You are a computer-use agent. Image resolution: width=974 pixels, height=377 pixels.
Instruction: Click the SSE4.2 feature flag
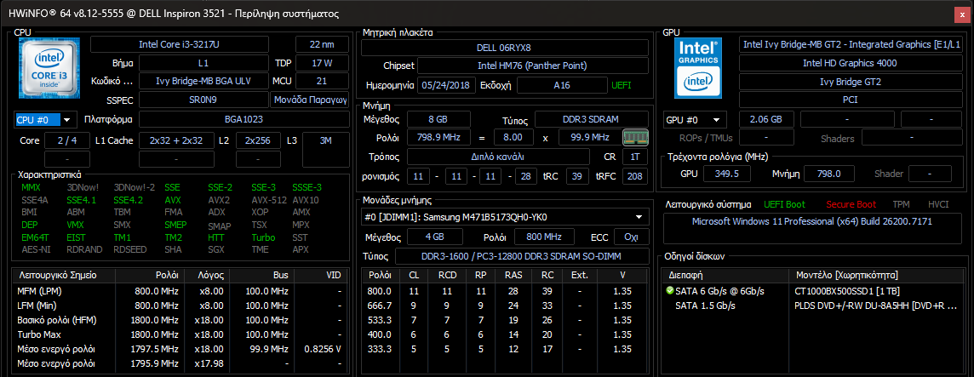coord(128,200)
